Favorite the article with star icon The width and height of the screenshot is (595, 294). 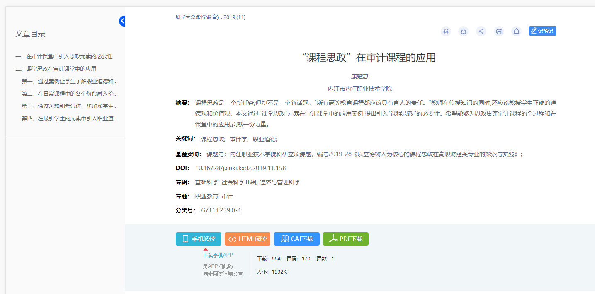pos(464,31)
